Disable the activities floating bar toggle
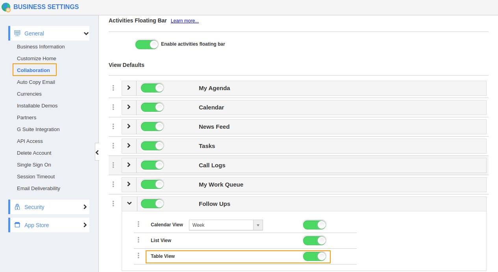 tap(147, 44)
